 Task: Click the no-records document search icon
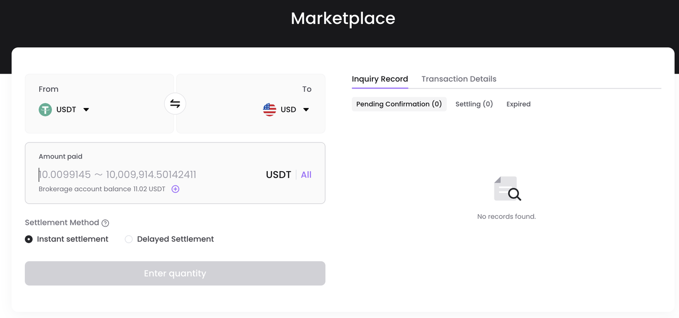(507, 189)
